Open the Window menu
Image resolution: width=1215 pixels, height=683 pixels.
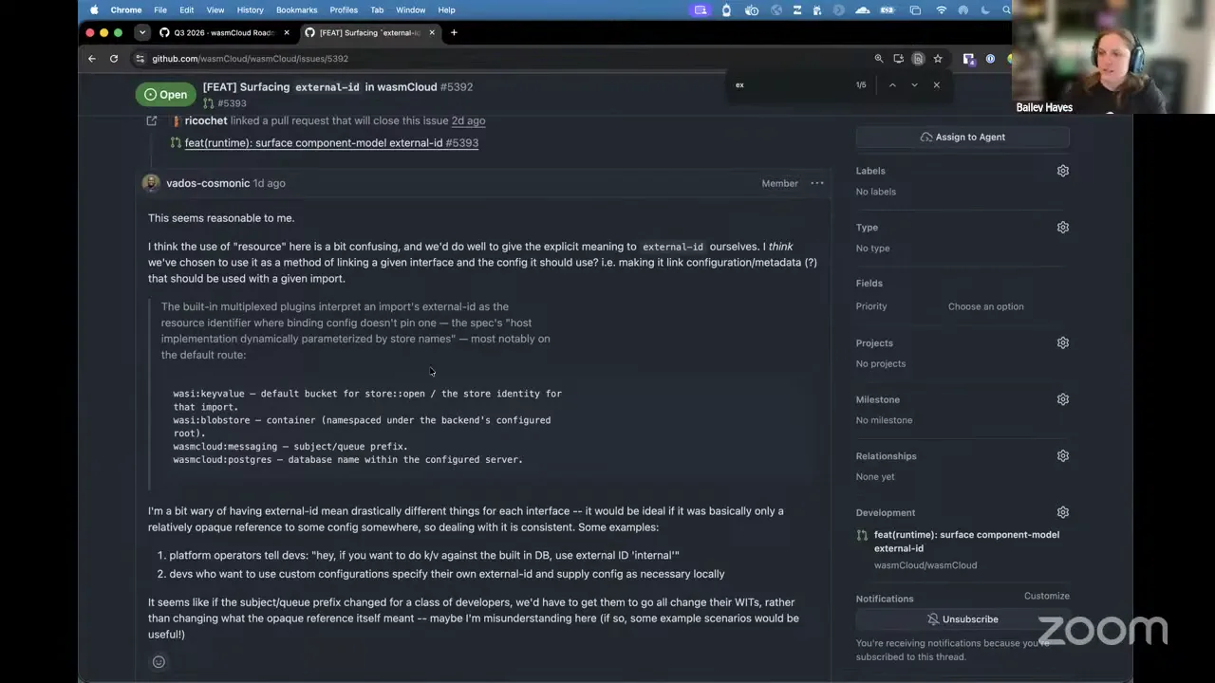(x=410, y=9)
